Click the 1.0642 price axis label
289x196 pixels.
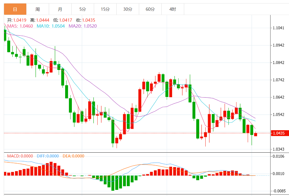[278, 97]
